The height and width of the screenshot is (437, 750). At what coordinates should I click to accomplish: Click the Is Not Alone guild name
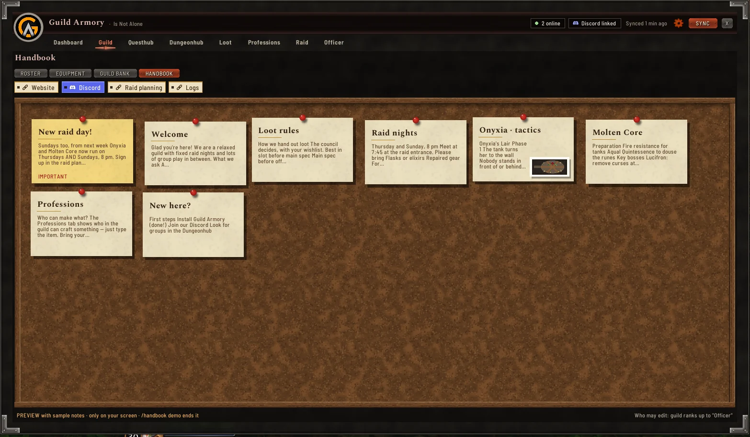[x=128, y=24]
